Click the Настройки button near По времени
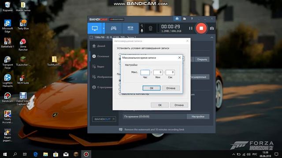The height and width of the screenshot is (158, 282). coord(198,117)
